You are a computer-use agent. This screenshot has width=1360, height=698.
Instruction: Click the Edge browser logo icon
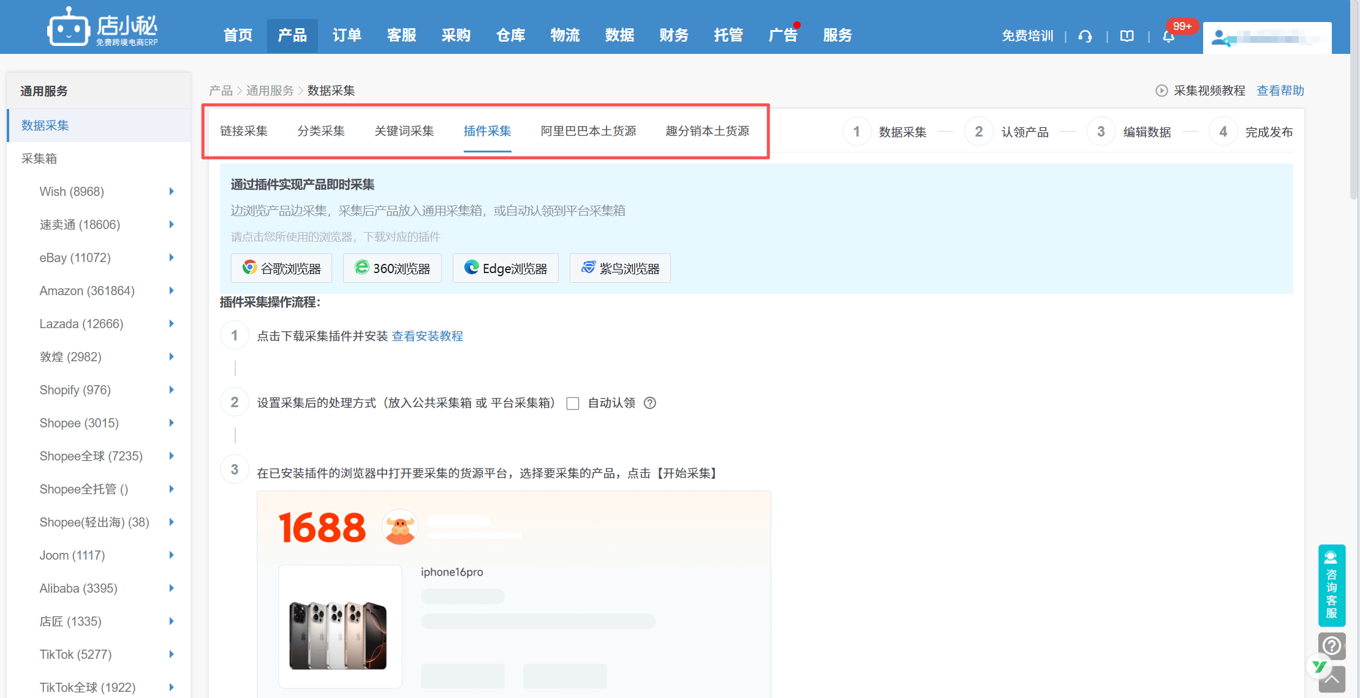(x=471, y=268)
